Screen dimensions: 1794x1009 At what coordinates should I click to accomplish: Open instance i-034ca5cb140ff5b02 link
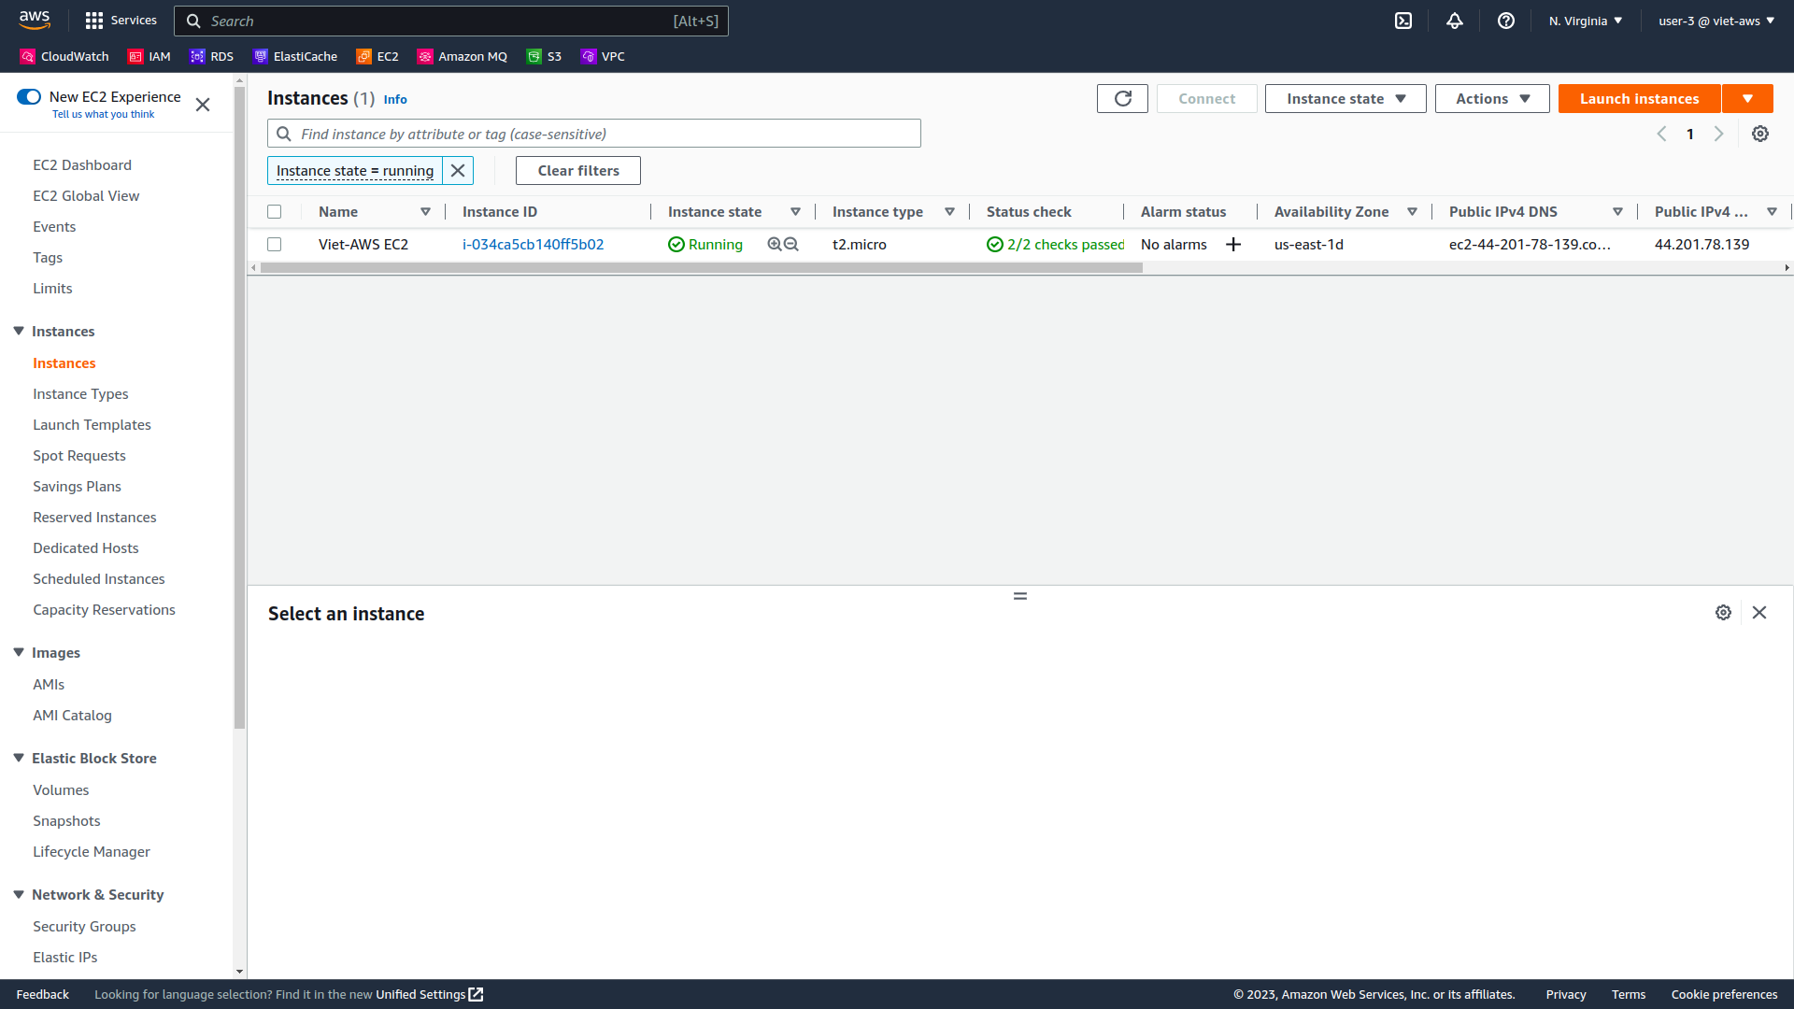point(533,244)
